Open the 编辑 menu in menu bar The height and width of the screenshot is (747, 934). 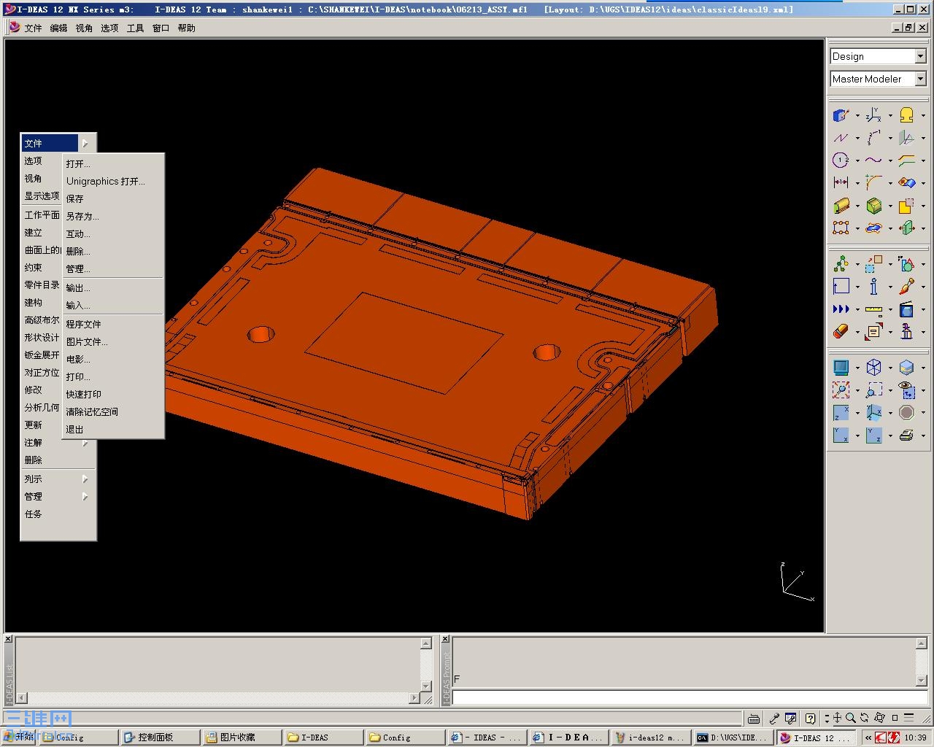click(58, 28)
